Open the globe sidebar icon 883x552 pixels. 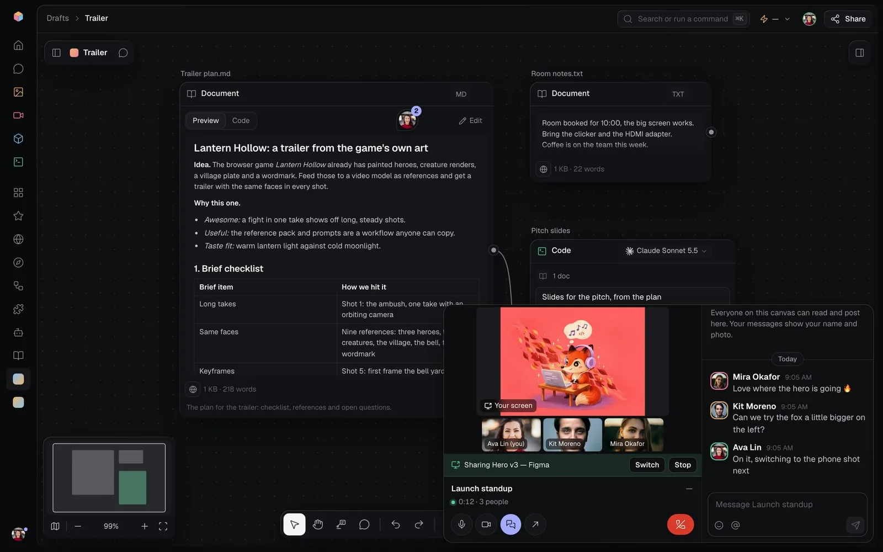[x=18, y=239]
